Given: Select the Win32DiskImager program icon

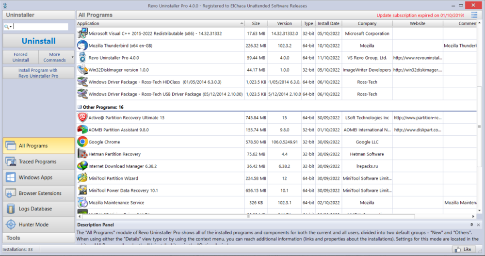Looking at the screenshot, I should coord(82,70).
